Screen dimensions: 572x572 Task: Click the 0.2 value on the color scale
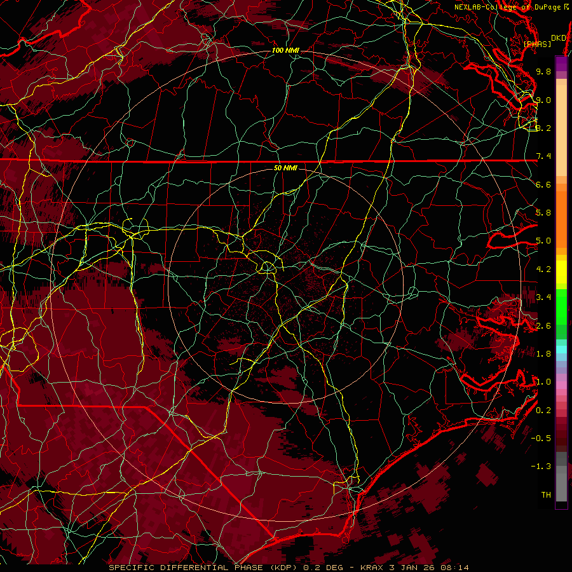click(x=543, y=411)
